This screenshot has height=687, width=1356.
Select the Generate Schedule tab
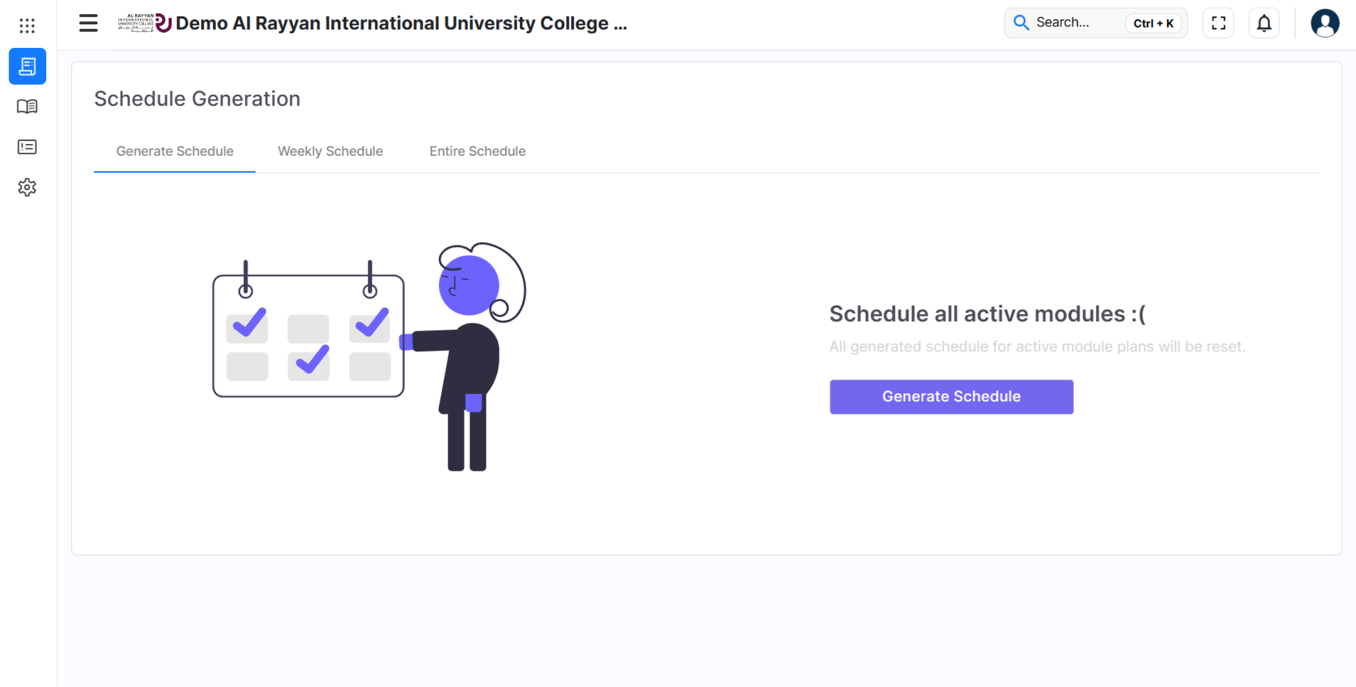(175, 151)
